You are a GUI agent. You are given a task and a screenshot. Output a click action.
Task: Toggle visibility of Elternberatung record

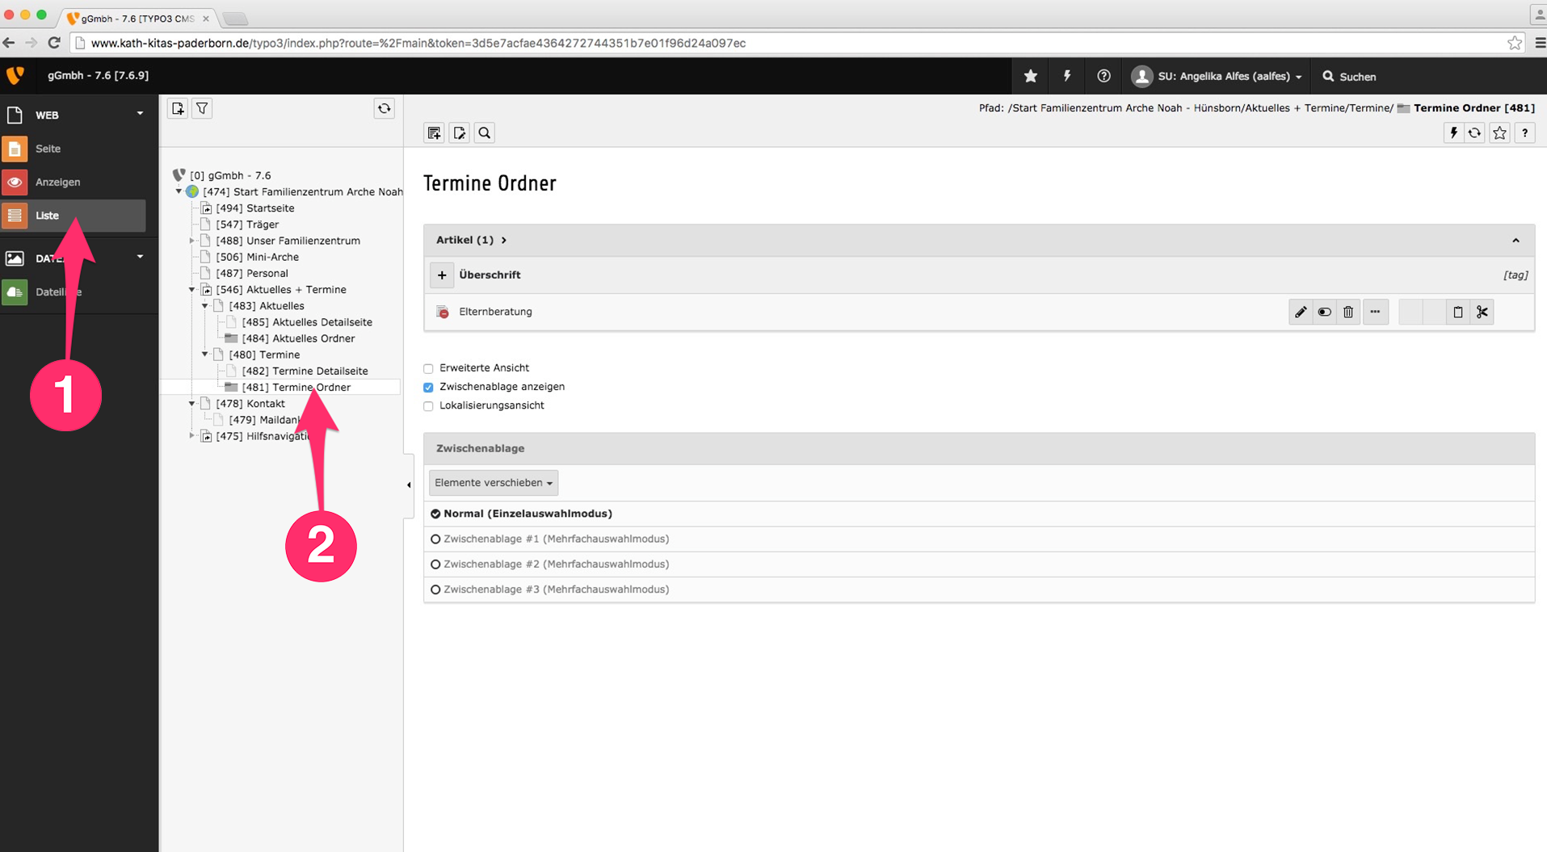coord(1324,312)
